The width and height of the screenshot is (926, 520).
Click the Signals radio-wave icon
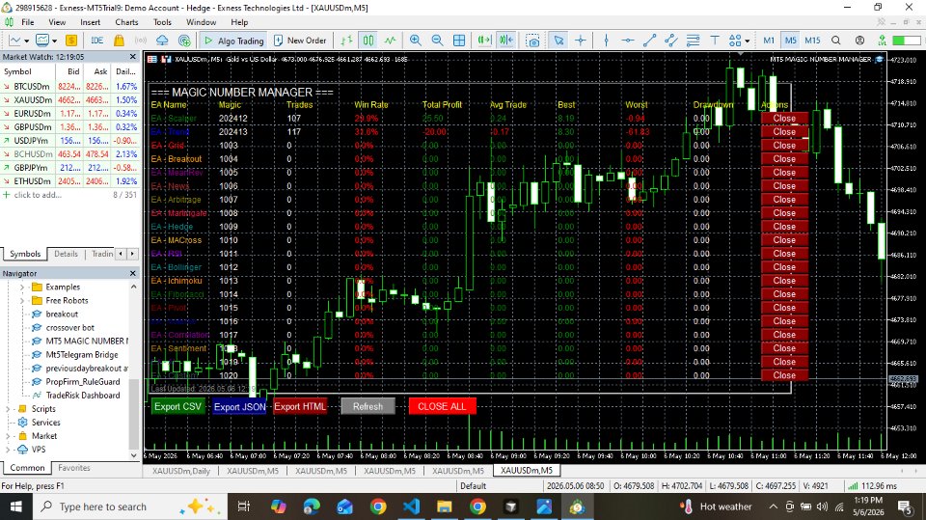[141, 41]
